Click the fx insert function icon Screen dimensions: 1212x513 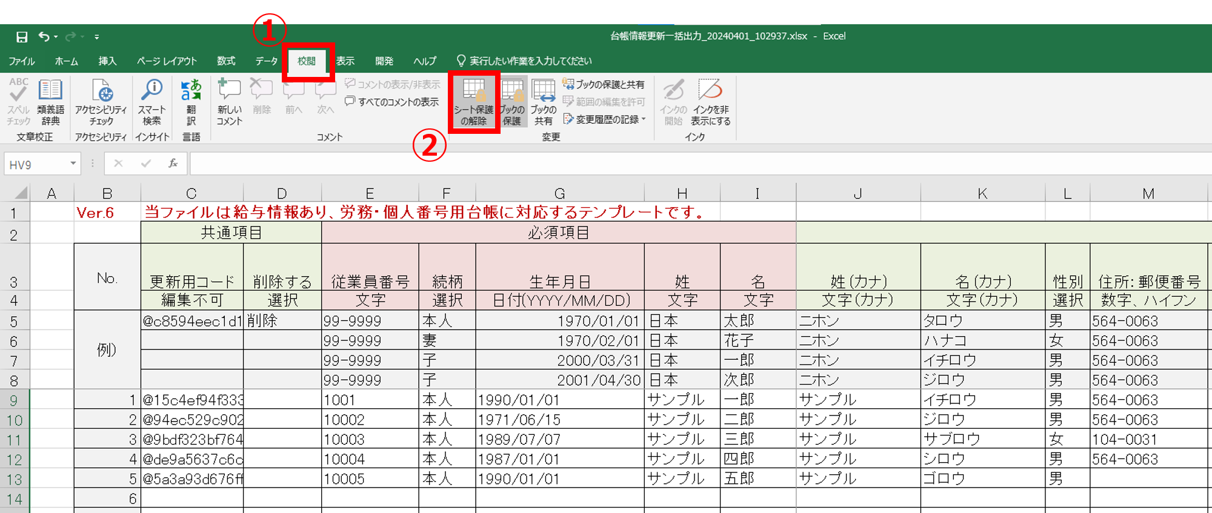point(173,164)
